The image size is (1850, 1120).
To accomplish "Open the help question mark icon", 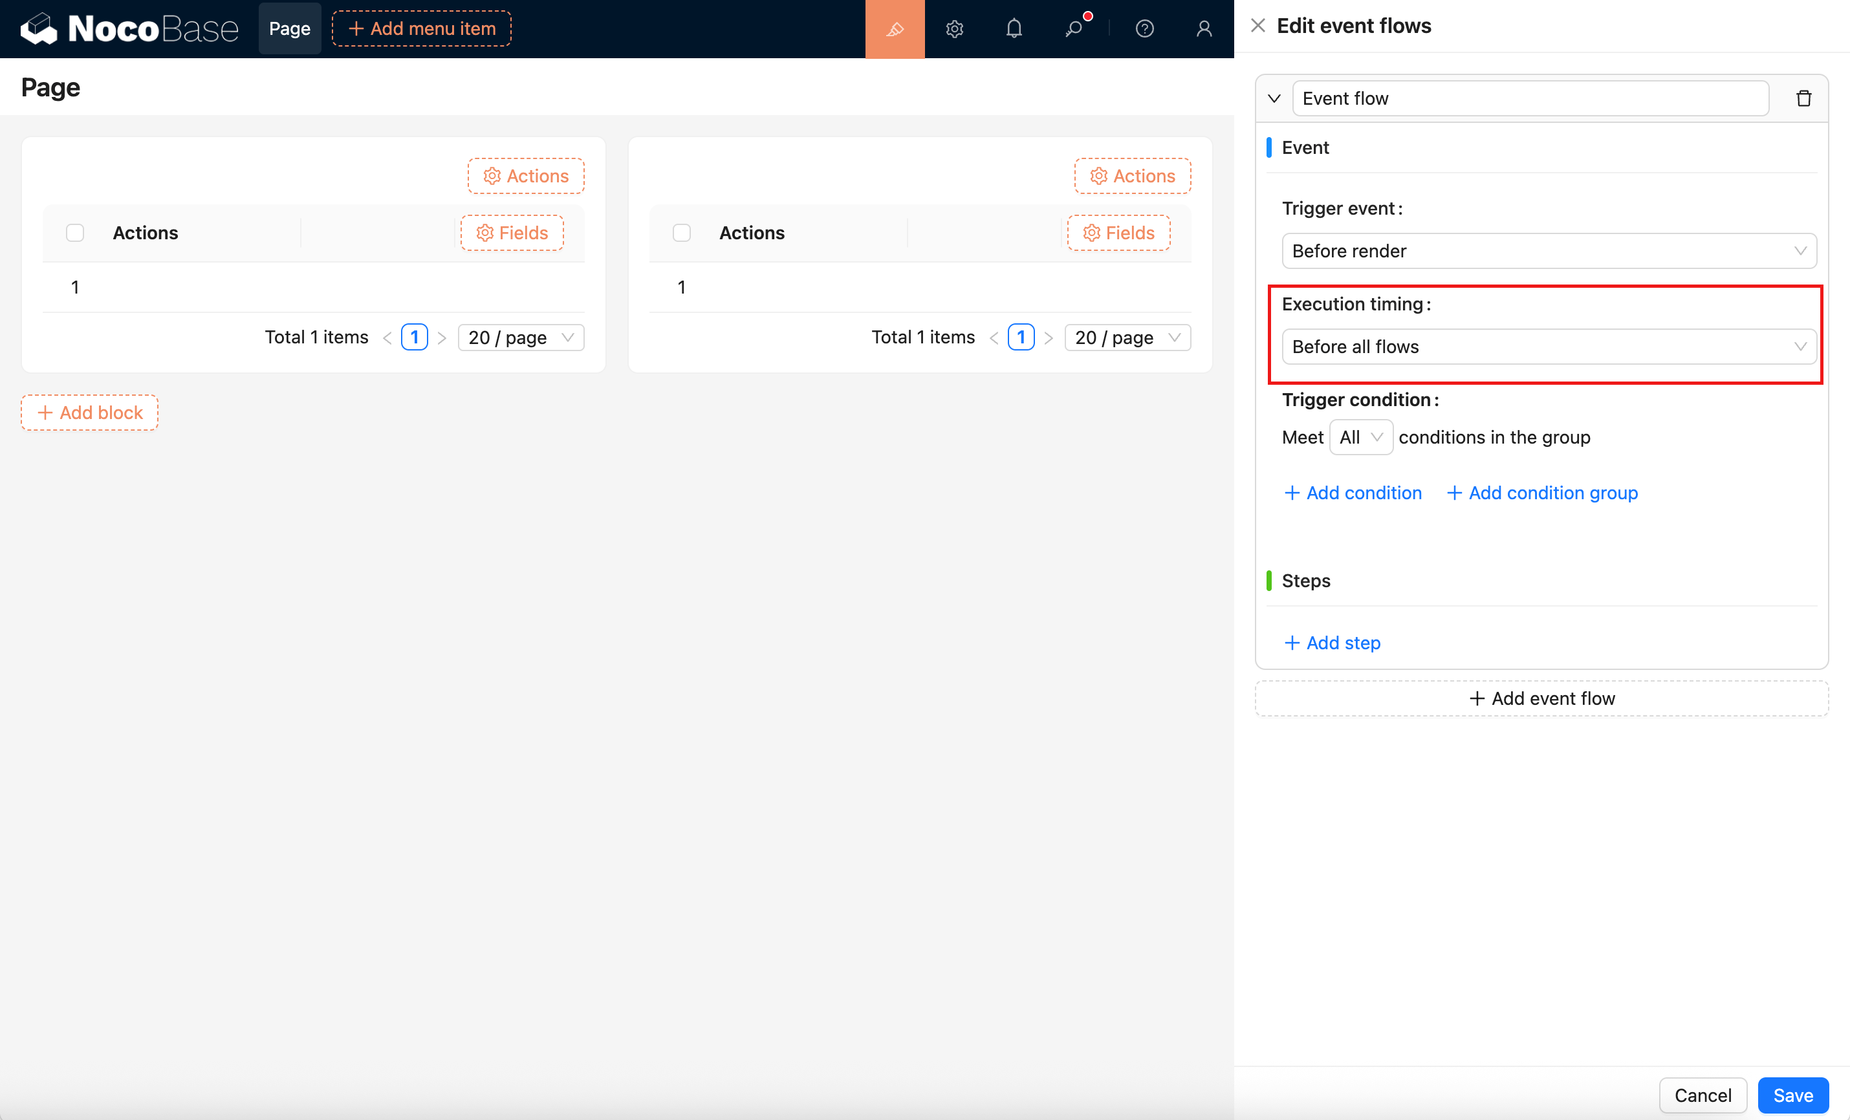I will click(1144, 28).
